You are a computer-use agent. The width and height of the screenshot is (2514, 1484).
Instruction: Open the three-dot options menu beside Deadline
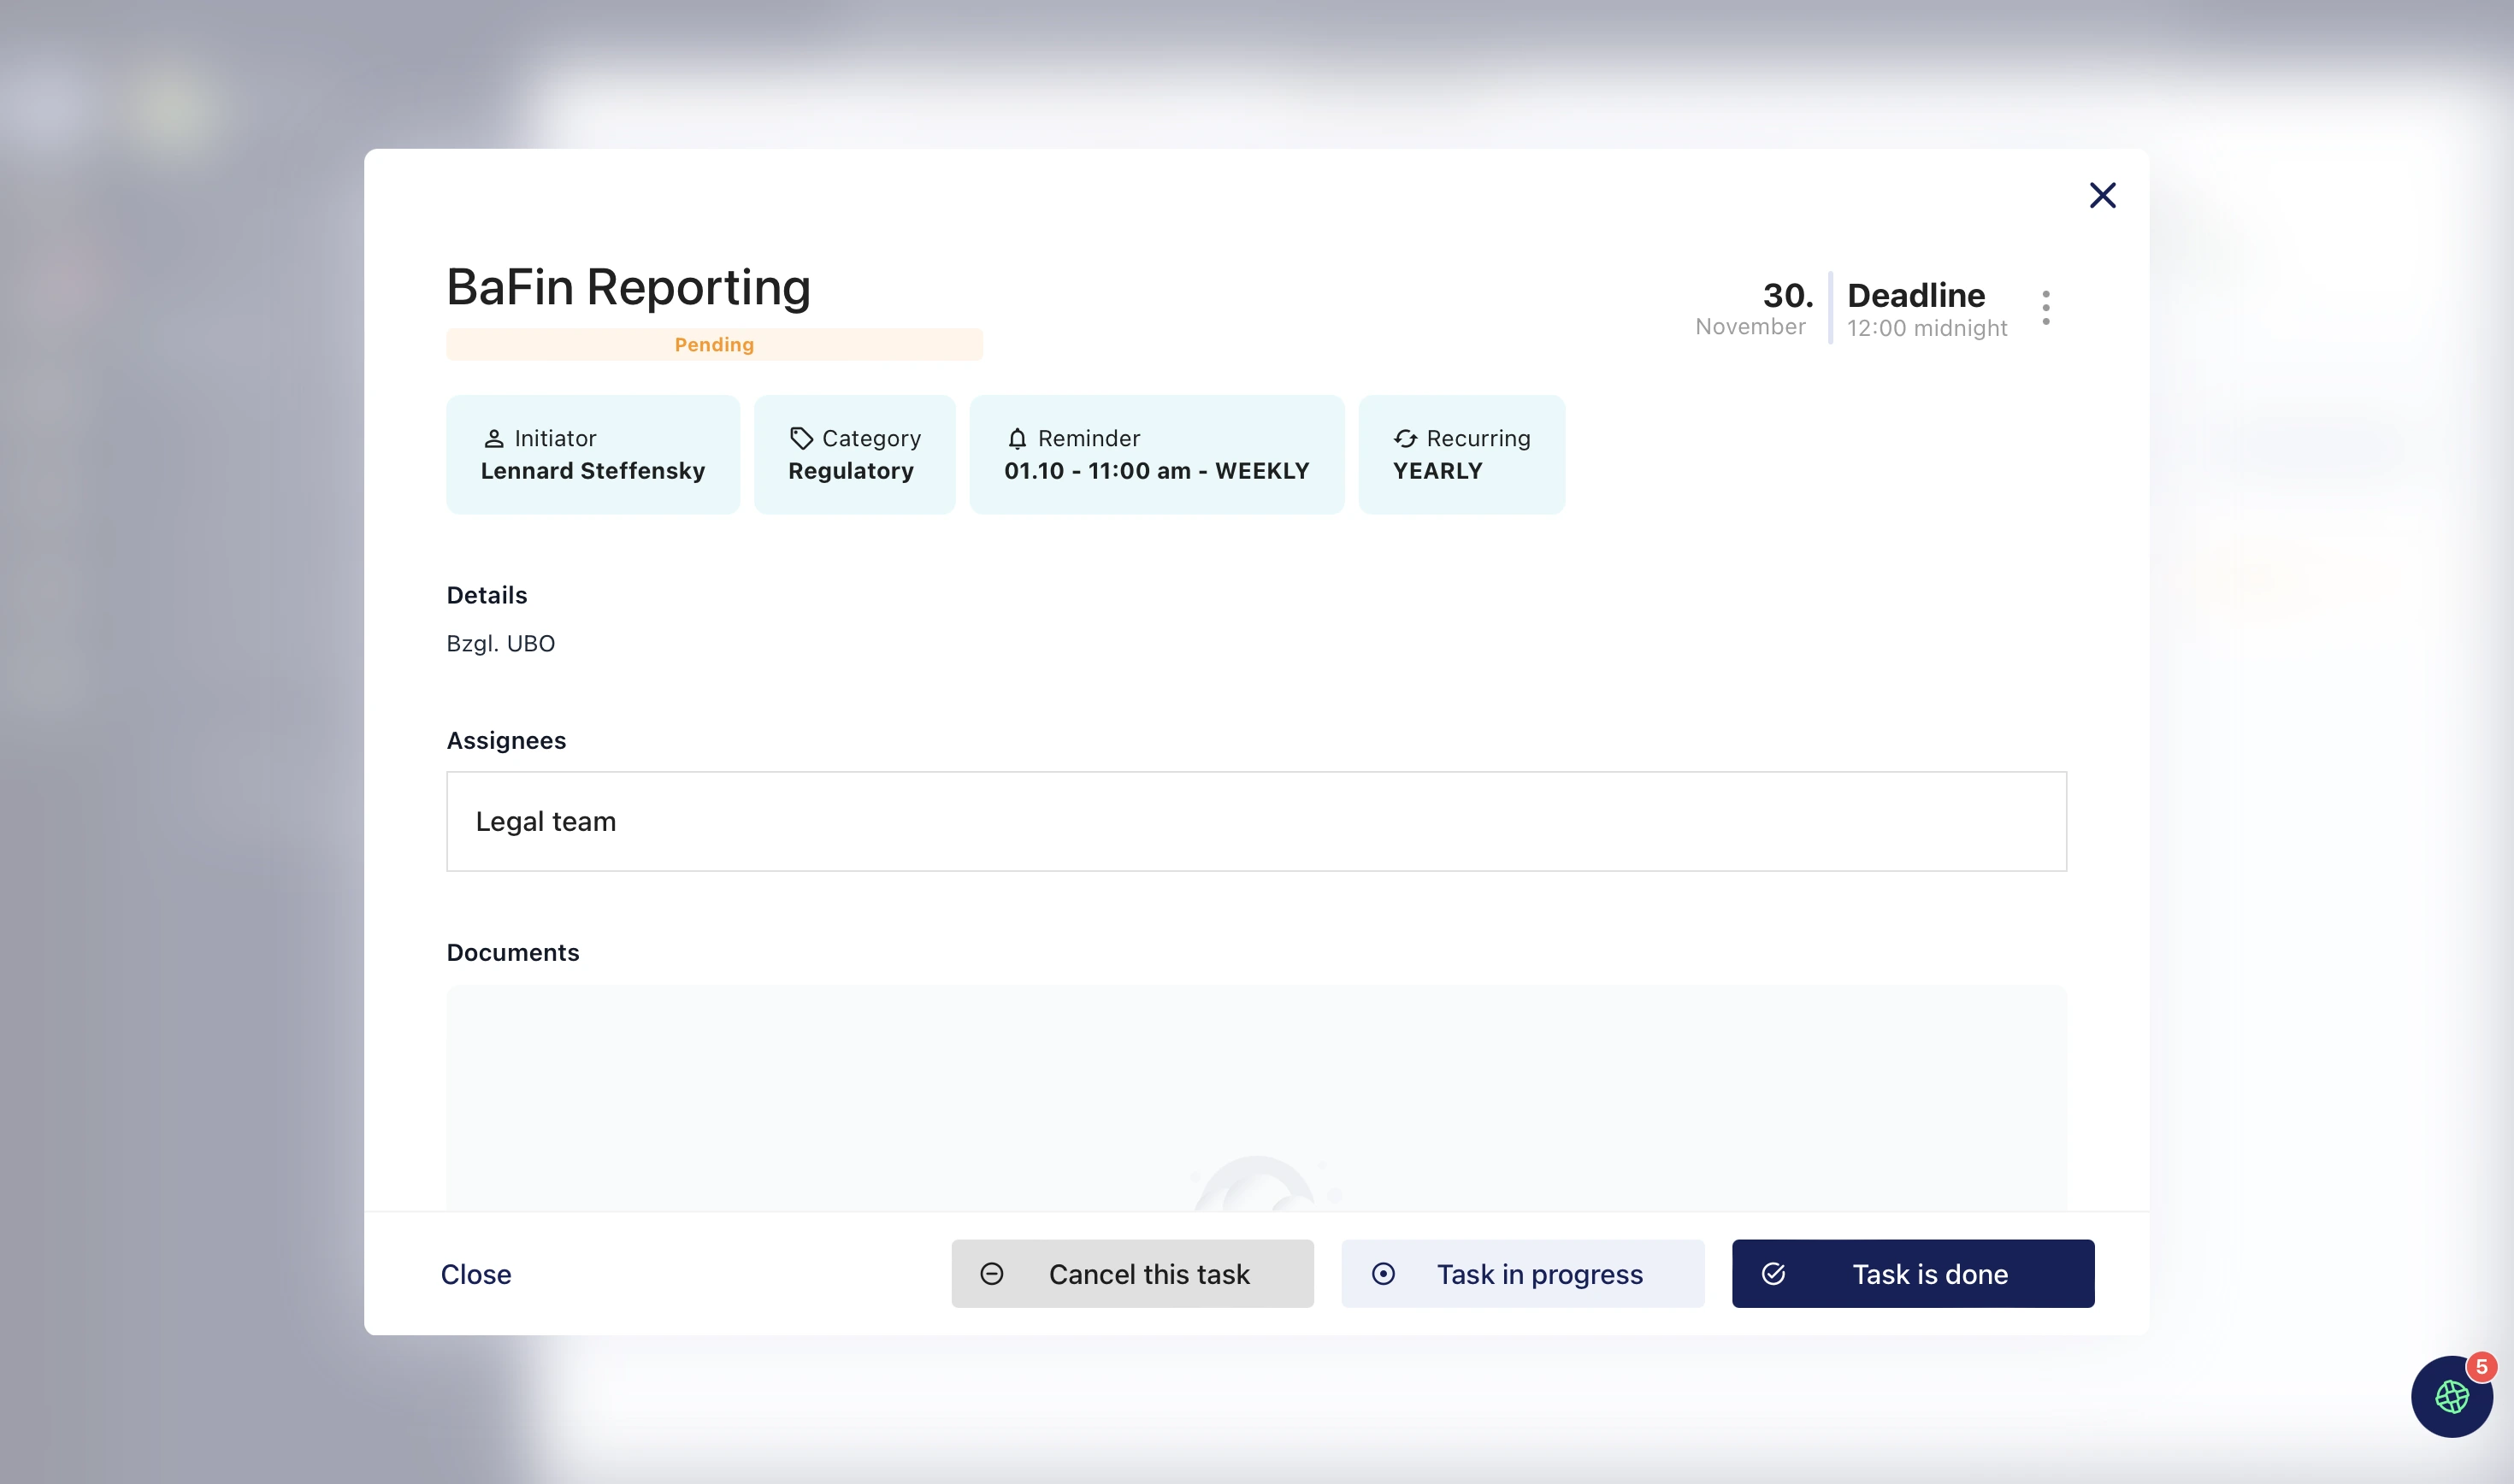[x=2045, y=307]
